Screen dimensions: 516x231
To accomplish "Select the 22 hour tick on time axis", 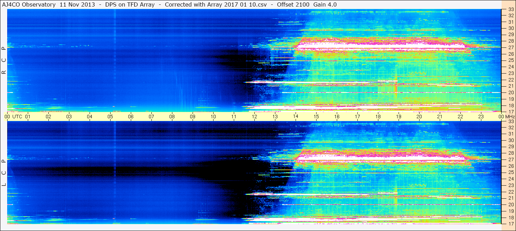I will tap(460, 117).
